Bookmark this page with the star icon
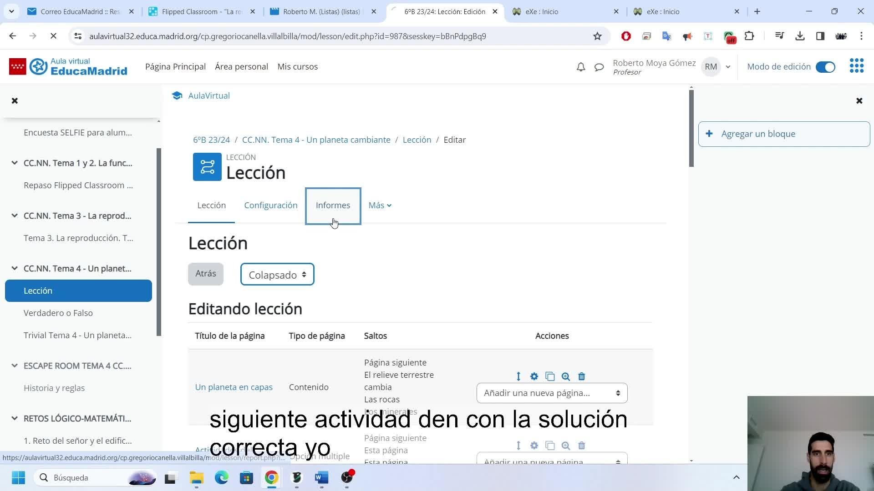Screen dimensions: 874x491 pyautogui.click(x=597, y=36)
